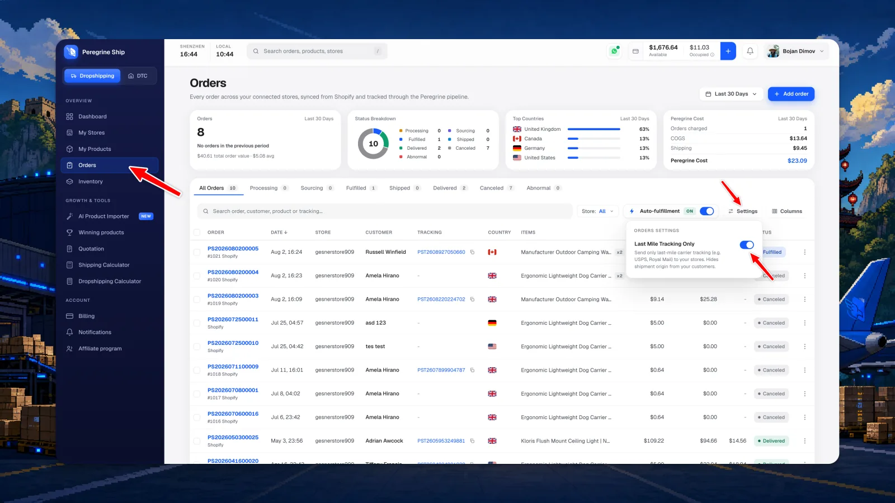Tick the select-all orders checkbox
Screen dimensions: 895x503
(x=197, y=232)
